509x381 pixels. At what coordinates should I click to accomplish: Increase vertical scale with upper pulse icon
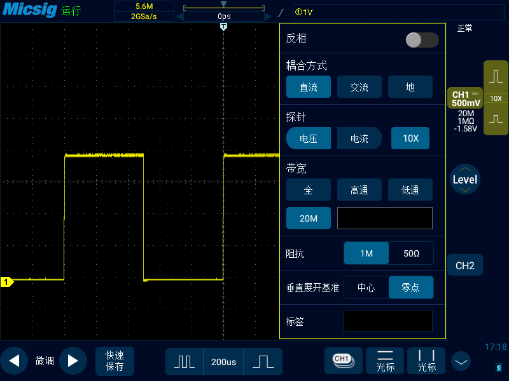(496, 77)
